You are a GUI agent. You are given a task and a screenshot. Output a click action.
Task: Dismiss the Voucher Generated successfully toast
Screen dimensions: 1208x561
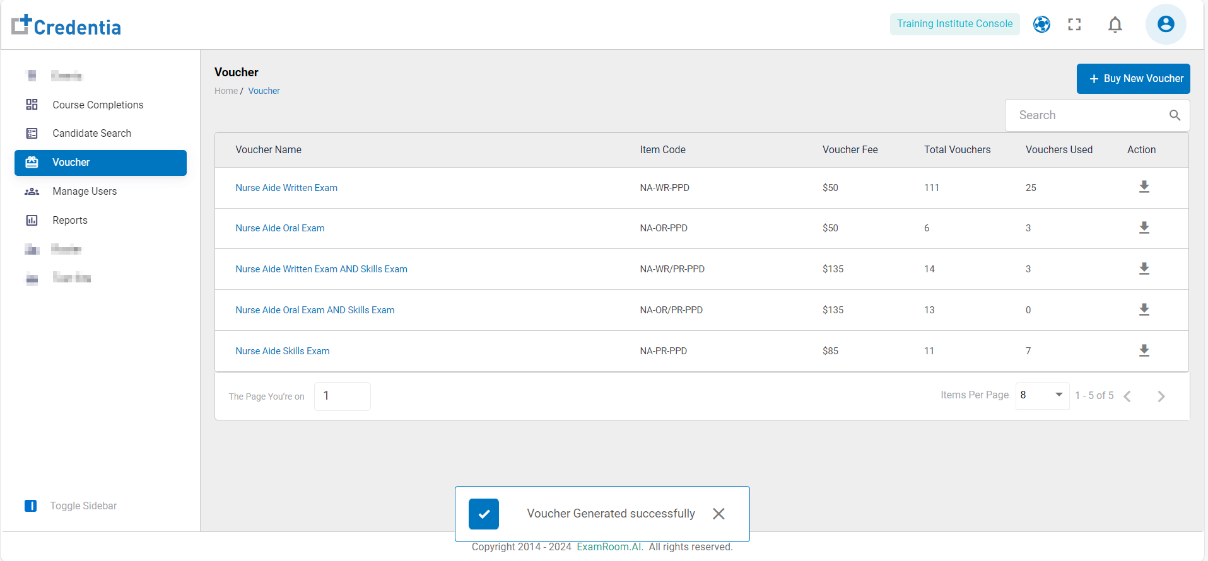718,514
